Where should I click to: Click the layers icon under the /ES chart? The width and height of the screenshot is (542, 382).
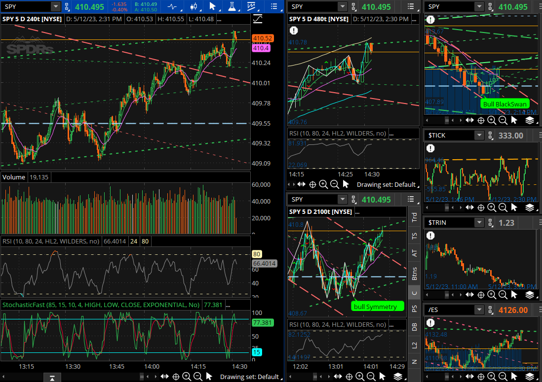[530, 377]
